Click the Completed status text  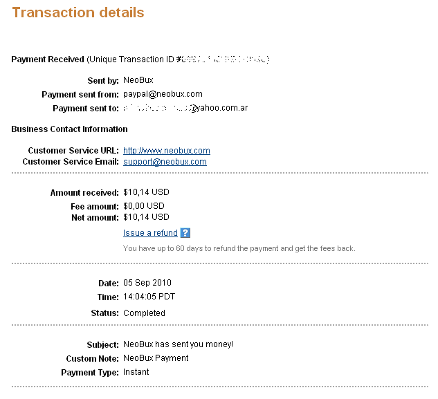click(x=144, y=313)
